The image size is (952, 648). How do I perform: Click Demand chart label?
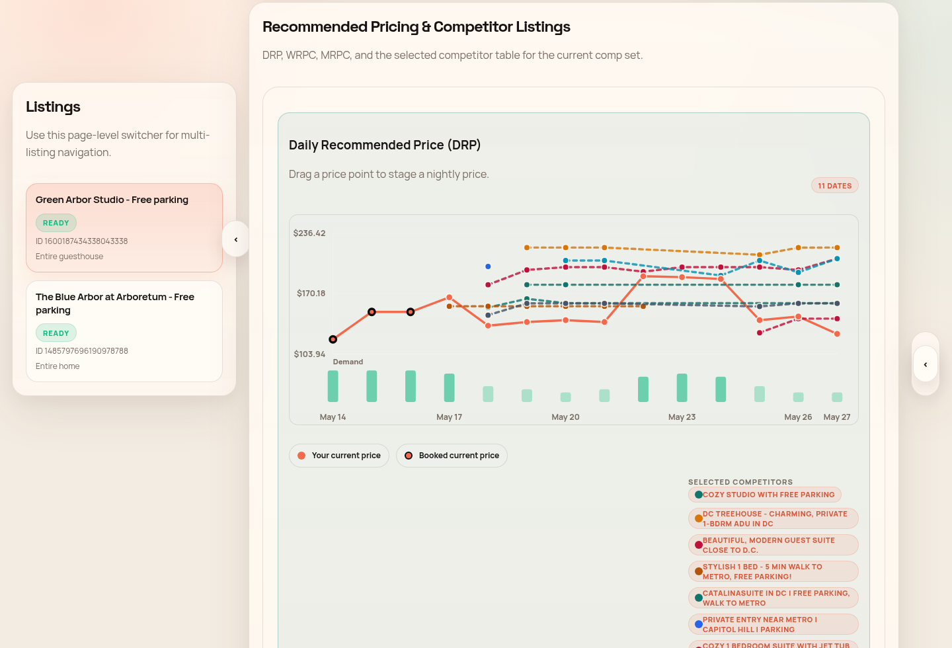pos(348,362)
